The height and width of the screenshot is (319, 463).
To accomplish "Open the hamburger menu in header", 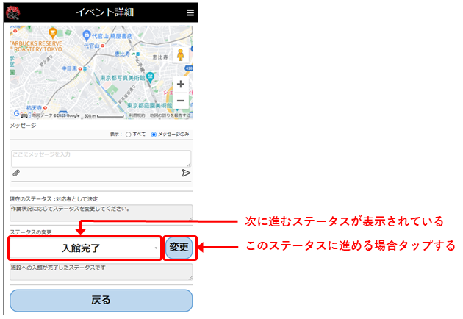I will click(x=190, y=12).
